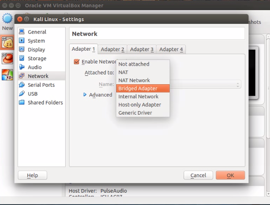The height and width of the screenshot is (205, 270).
Task: Close the Kali Linux Settings dialog
Action: tap(20, 19)
